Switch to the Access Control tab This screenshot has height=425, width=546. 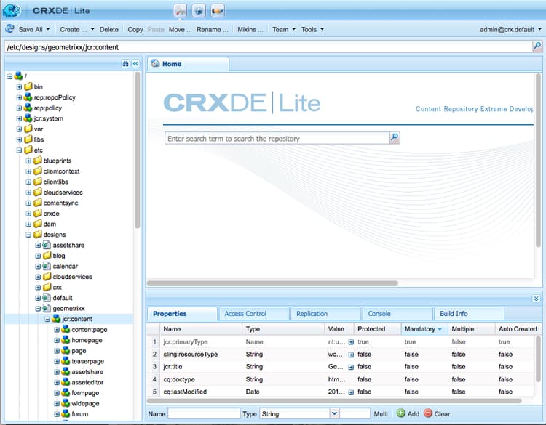(253, 313)
